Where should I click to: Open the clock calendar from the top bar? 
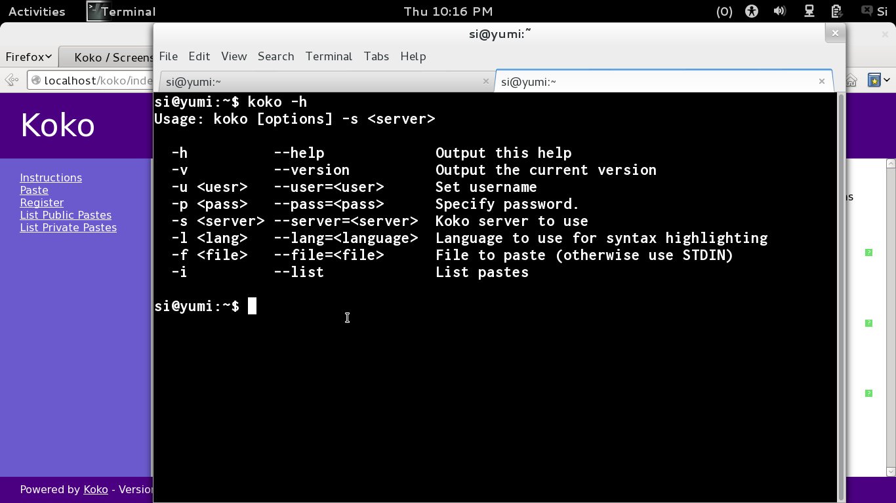(448, 11)
